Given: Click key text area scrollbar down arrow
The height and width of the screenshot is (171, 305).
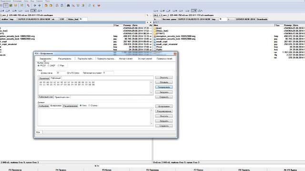Looking at the screenshot, I should tap(151, 93).
